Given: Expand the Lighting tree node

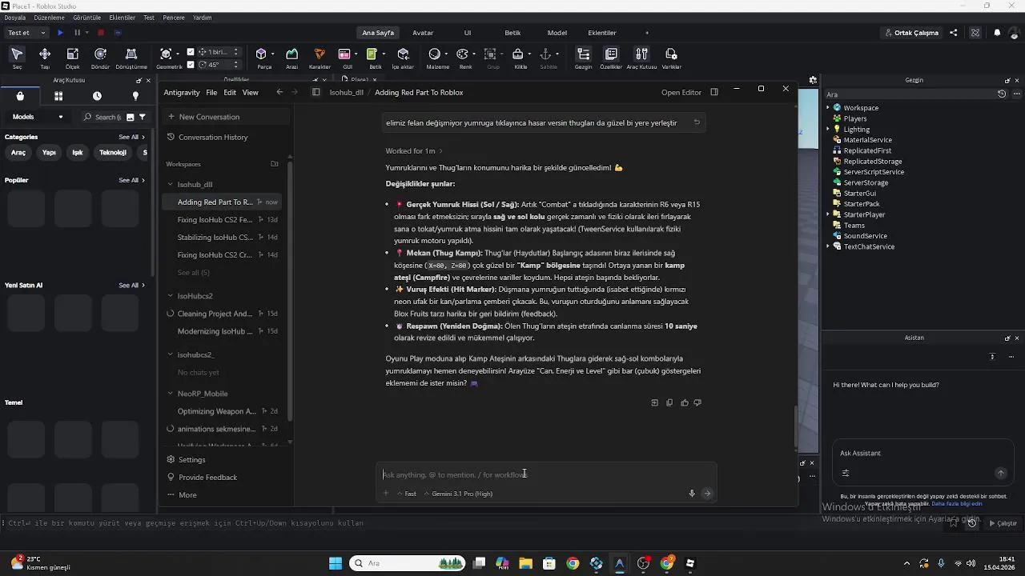Looking at the screenshot, I should click(829, 129).
